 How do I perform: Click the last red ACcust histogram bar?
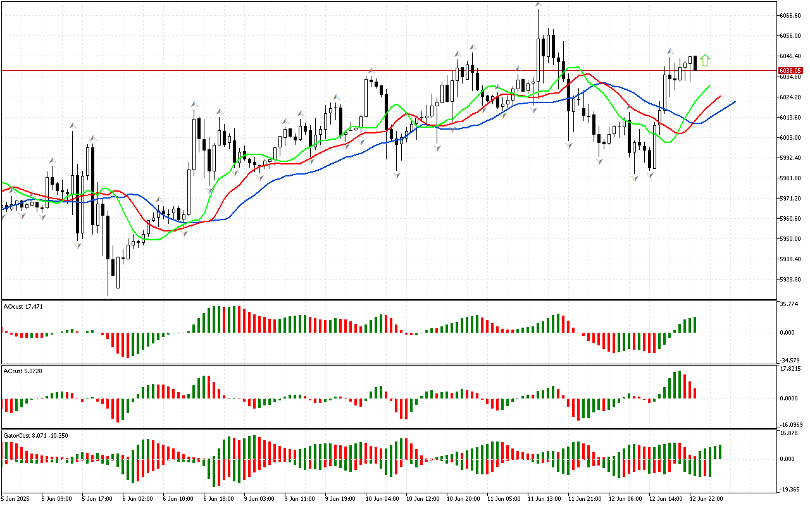coord(695,393)
